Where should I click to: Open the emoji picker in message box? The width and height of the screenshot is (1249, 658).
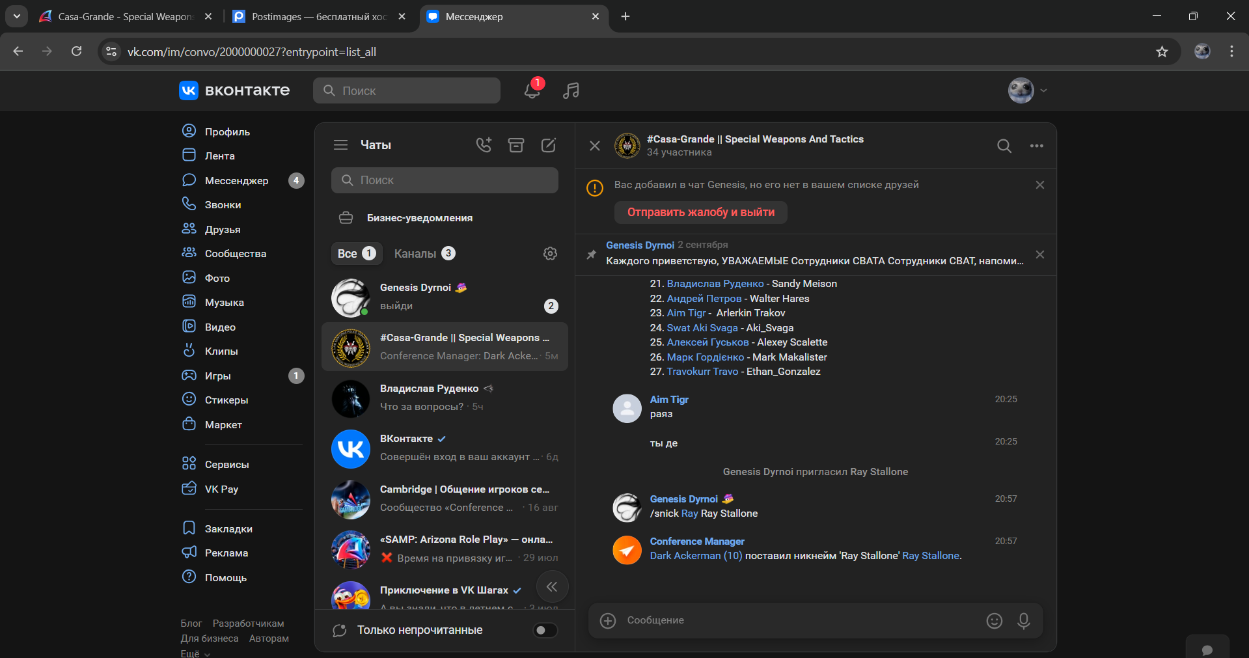(995, 621)
